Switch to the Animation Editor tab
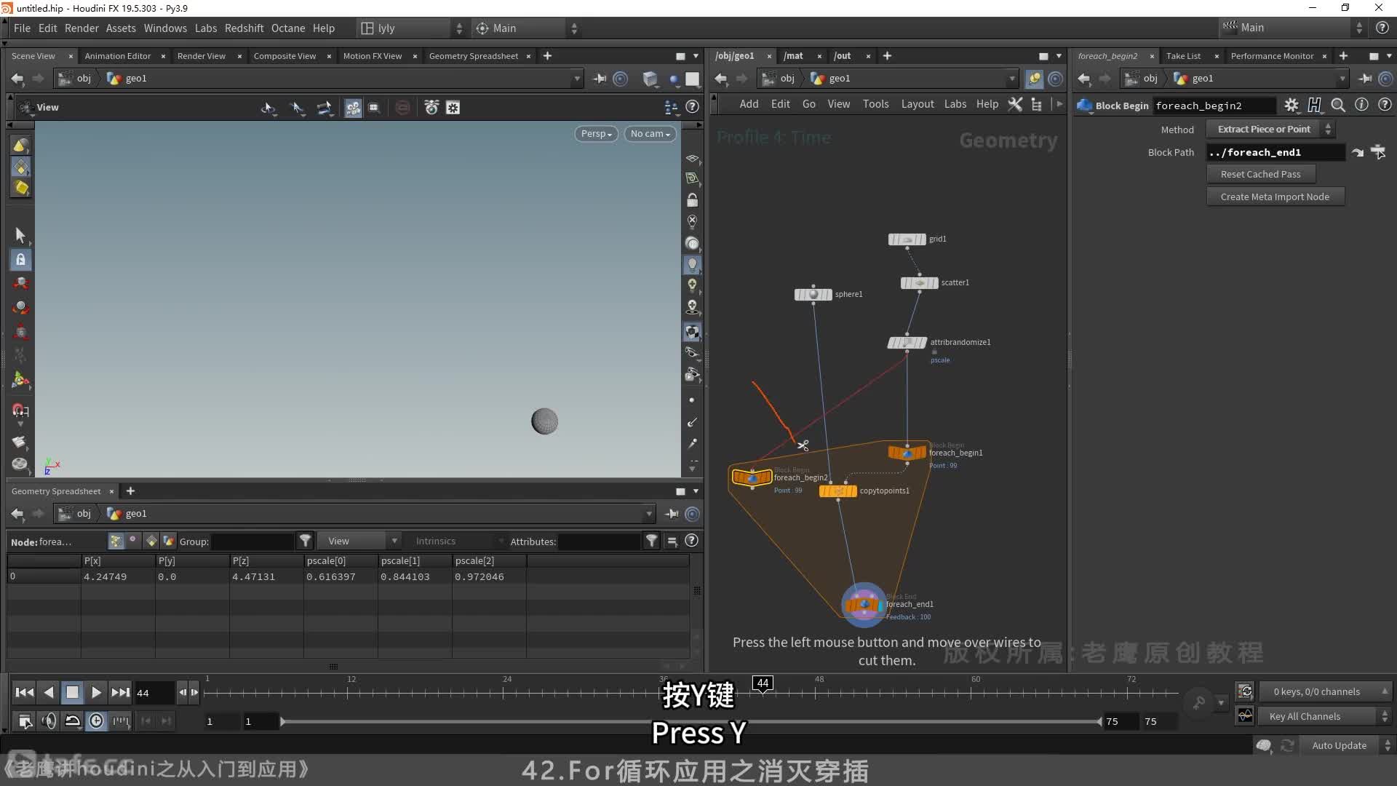Viewport: 1397px width, 786px height. click(x=117, y=55)
